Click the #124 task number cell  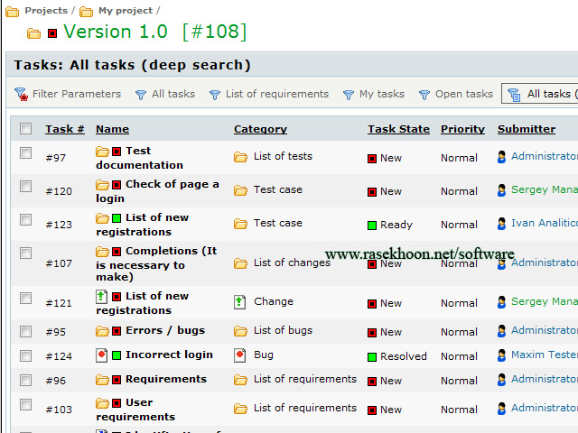coord(59,356)
